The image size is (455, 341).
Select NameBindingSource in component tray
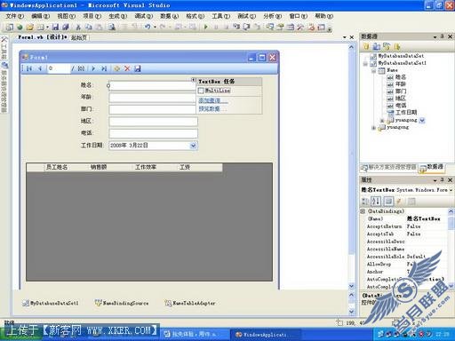[x=122, y=303]
